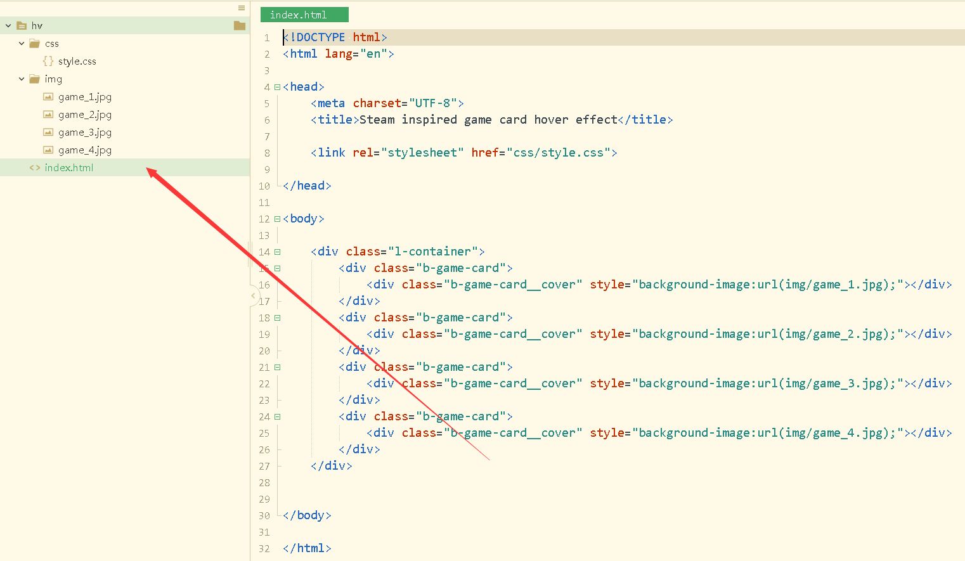The width and height of the screenshot is (965, 561).
Task: Click the folder icon right of hv
Action: (x=240, y=25)
